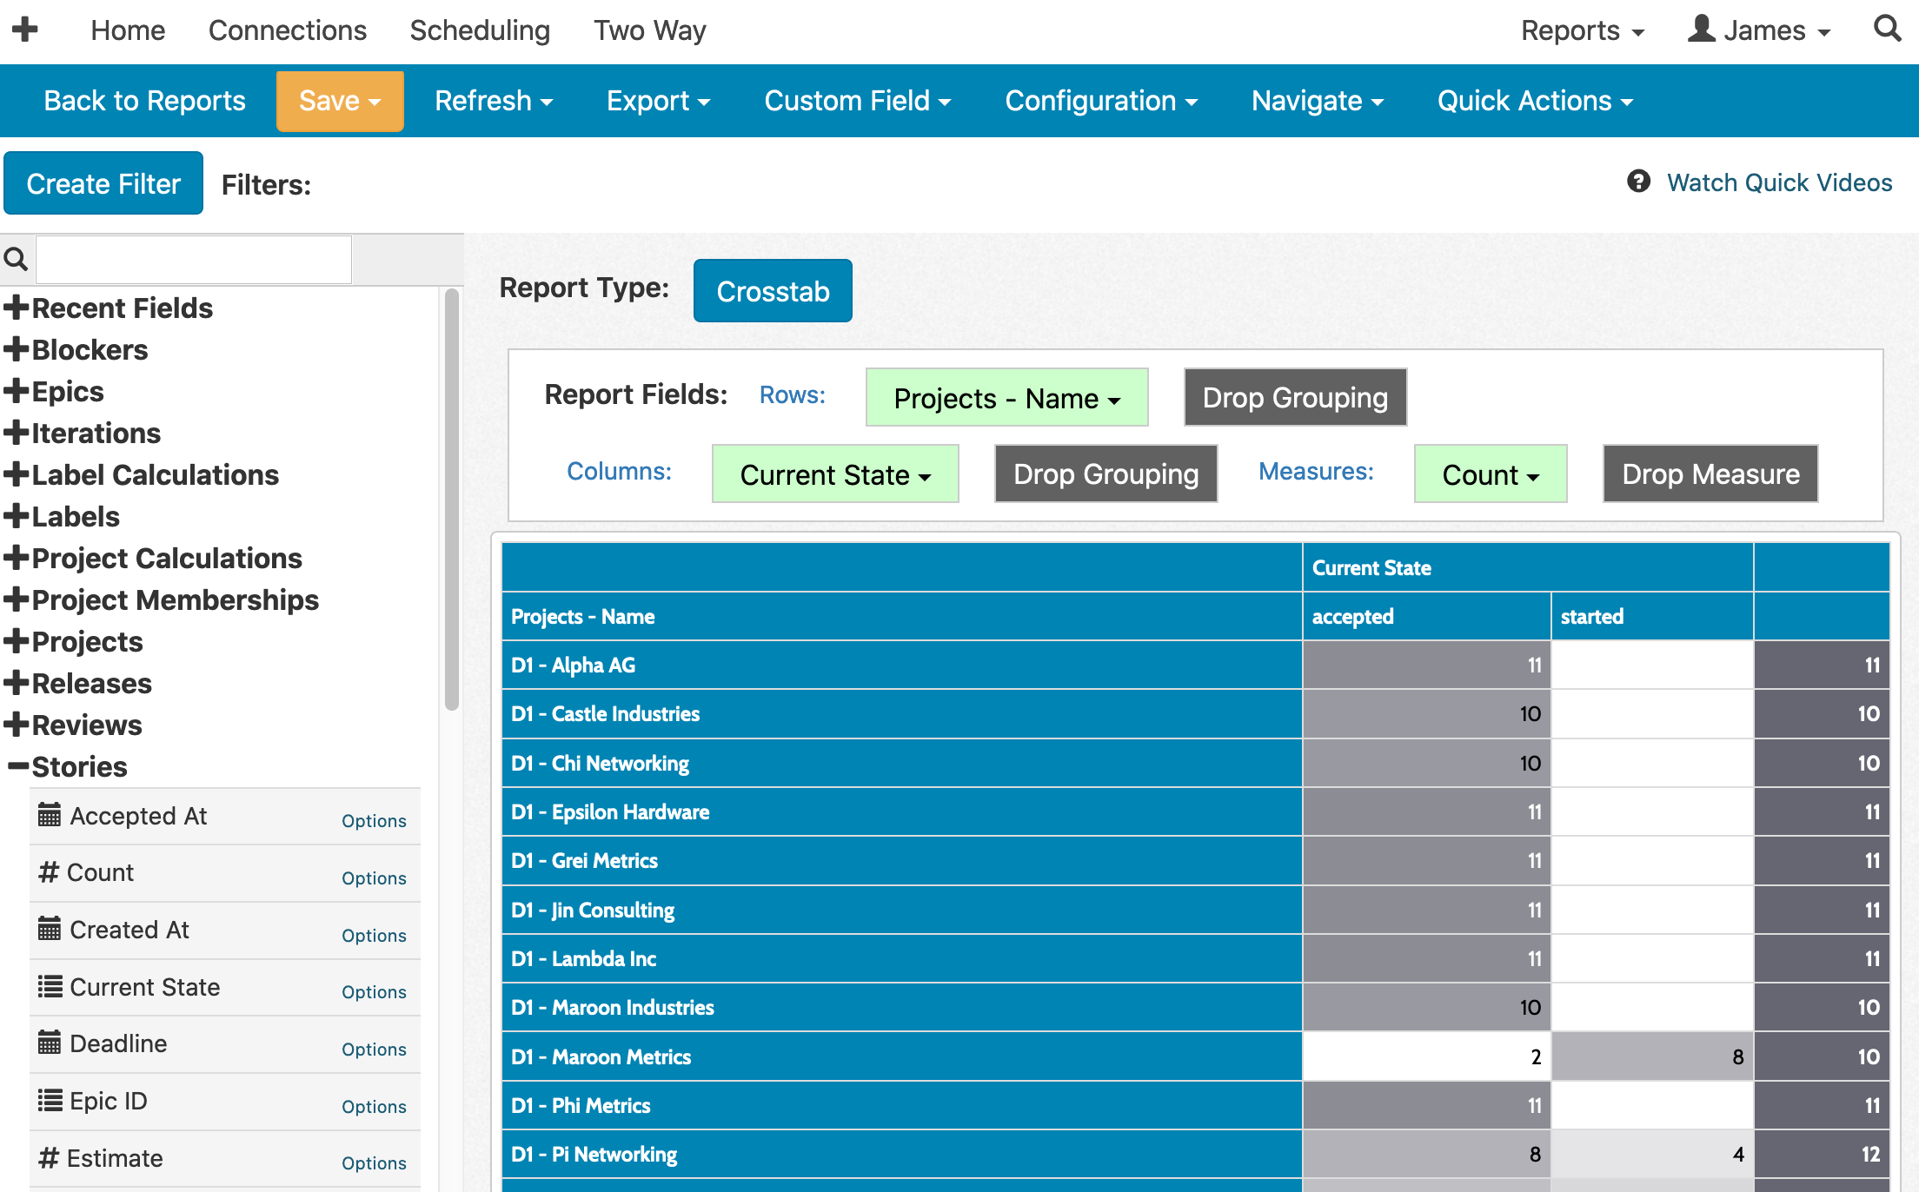Click Options for Created At field
Image resolution: width=1919 pixels, height=1192 pixels.
374,936
